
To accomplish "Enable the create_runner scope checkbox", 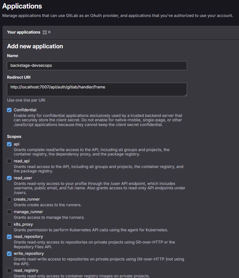I will click(9, 199).
